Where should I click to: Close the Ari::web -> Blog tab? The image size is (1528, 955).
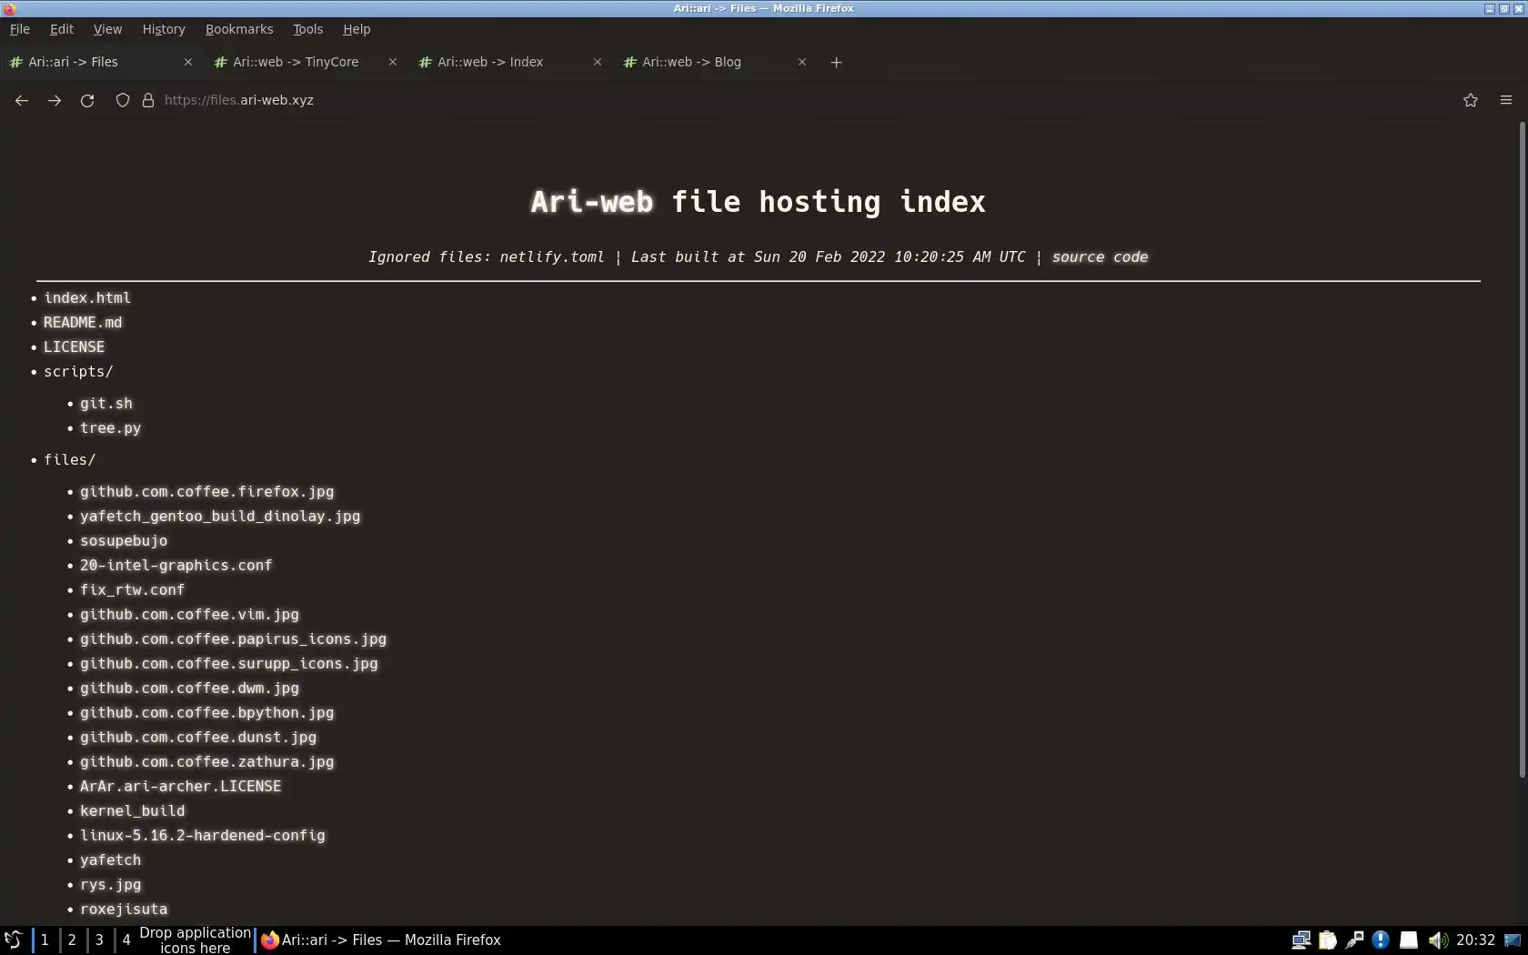pyautogui.click(x=802, y=62)
